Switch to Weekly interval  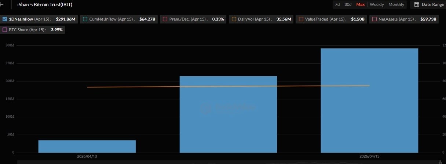click(x=377, y=4)
